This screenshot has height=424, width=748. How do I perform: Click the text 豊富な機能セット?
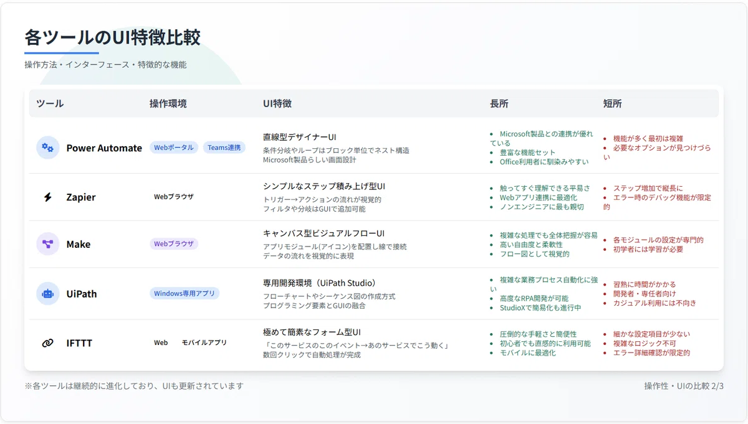[x=527, y=153]
